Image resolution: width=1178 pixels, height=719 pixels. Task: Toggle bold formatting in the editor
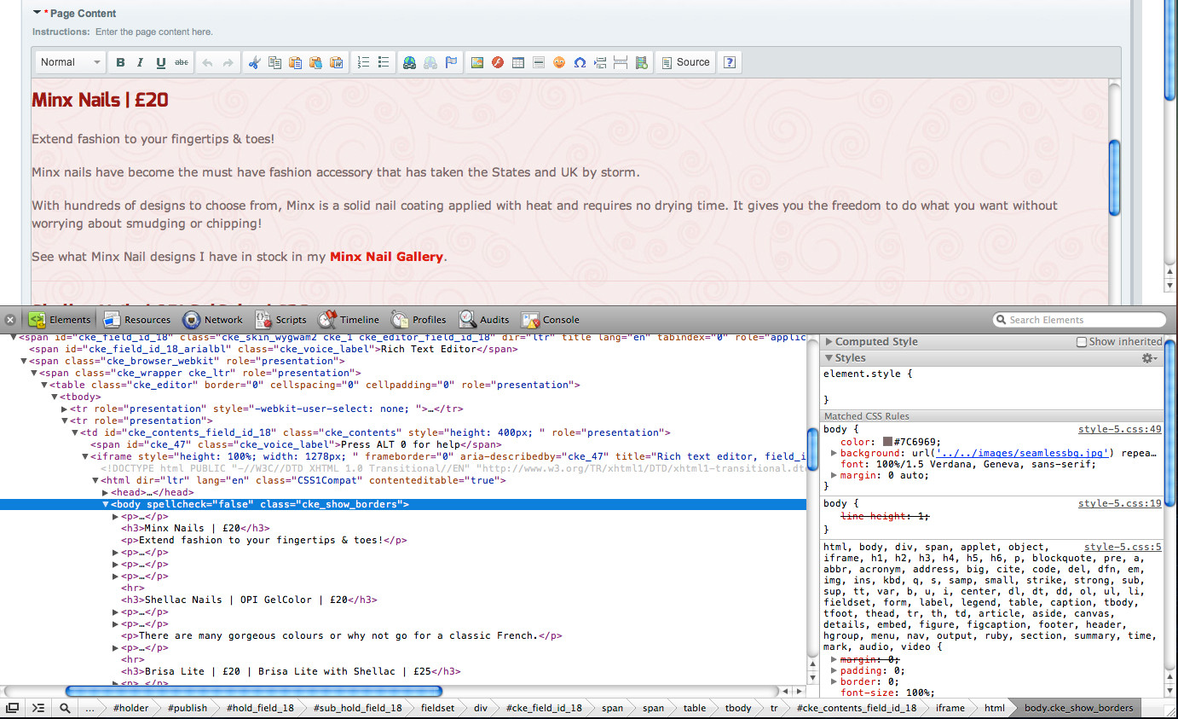click(120, 62)
